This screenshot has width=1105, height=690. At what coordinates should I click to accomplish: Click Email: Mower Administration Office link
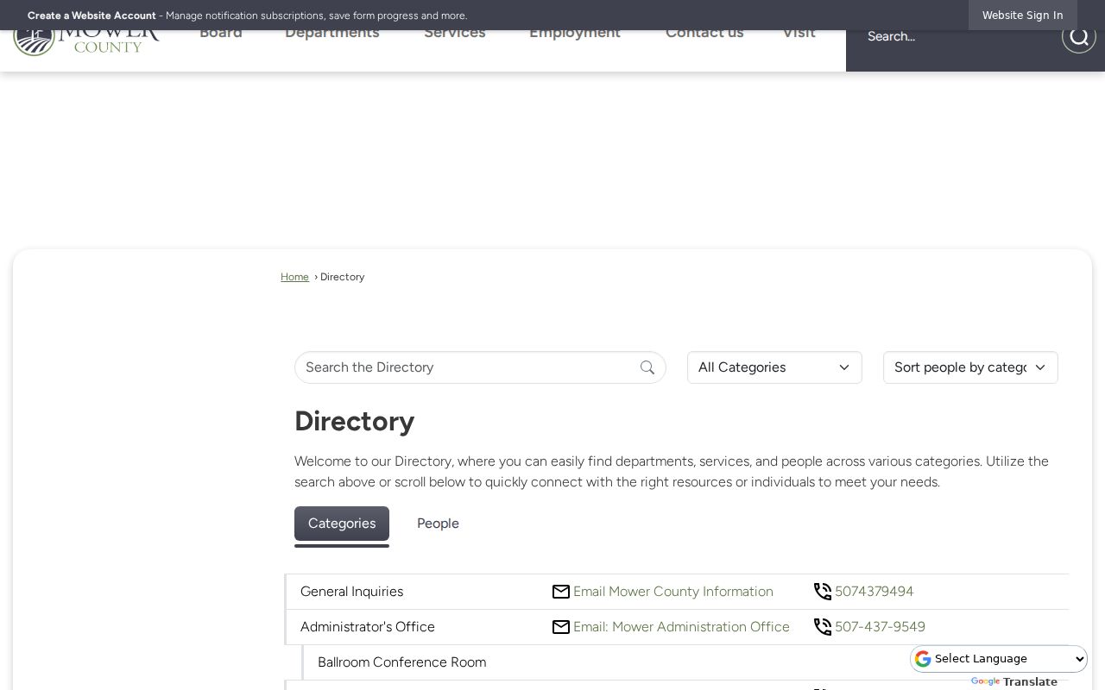[681, 627]
